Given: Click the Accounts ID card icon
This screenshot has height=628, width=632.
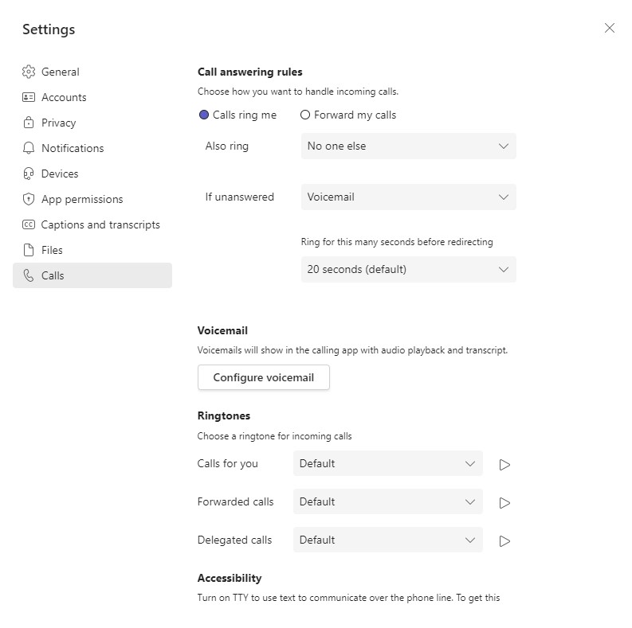Looking at the screenshot, I should [29, 97].
